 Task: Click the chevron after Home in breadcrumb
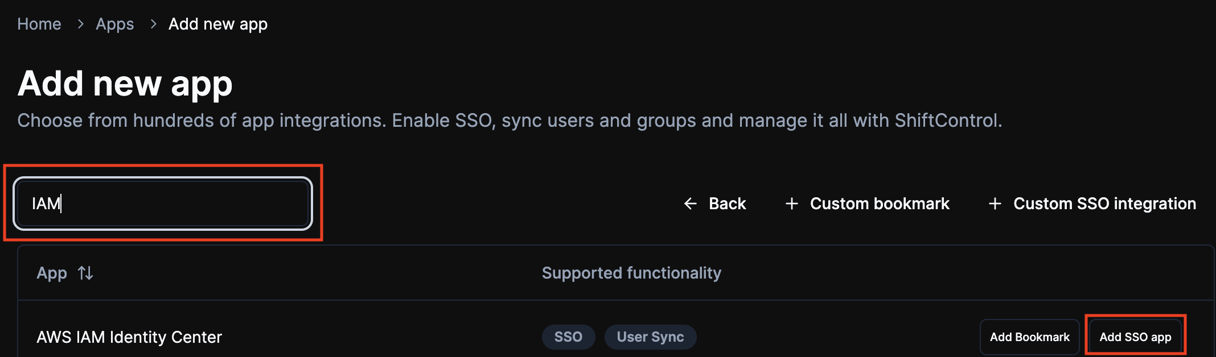pos(80,24)
